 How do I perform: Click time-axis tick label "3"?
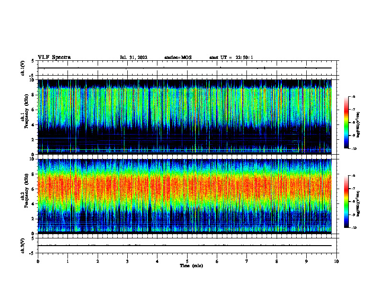pyautogui.click(x=127, y=261)
